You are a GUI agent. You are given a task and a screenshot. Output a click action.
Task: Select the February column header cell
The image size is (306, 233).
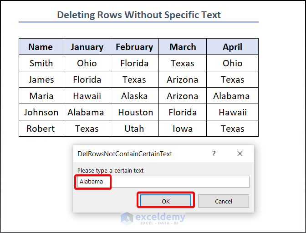[134, 47]
